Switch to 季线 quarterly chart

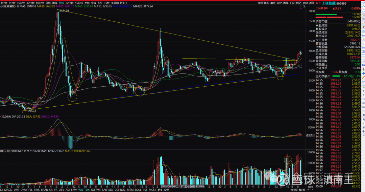87,3
